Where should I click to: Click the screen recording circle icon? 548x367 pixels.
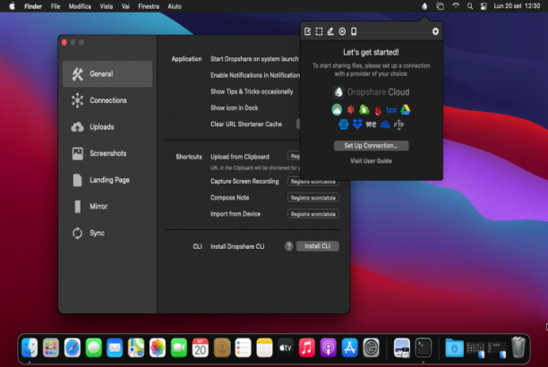pyautogui.click(x=342, y=31)
